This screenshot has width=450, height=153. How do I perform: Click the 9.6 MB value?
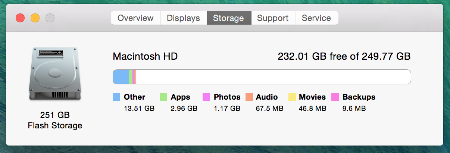(x=354, y=109)
